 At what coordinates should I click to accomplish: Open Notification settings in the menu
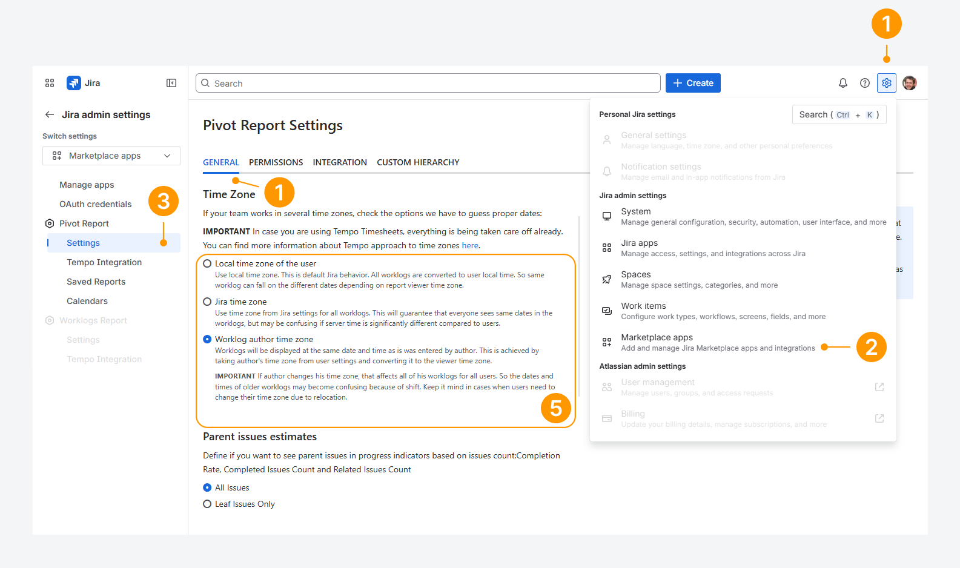(743, 171)
